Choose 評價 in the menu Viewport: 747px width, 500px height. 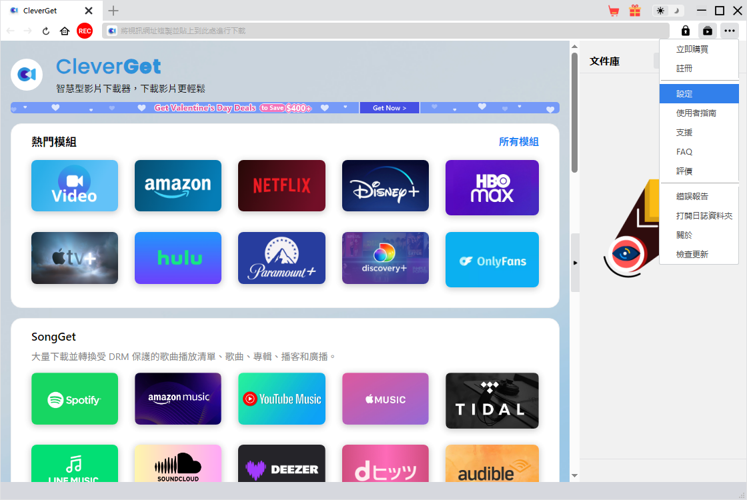[699, 171]
